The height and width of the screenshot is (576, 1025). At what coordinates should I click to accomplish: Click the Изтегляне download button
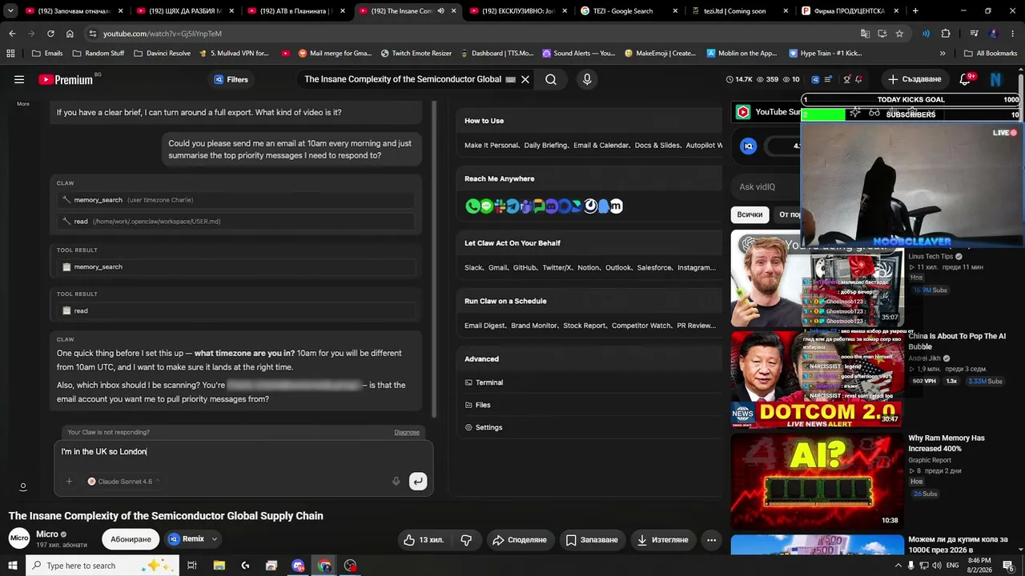[662, 540]
